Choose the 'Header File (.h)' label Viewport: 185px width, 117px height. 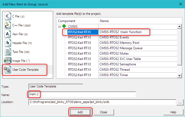(22, 43)
